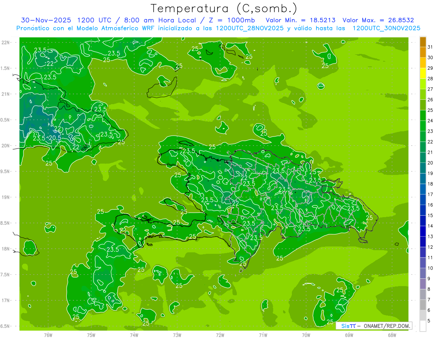Click the "21N" latitude axis label
Viewport: 440px width, 340px height.
pyautogui.click(x=6, y=94)
